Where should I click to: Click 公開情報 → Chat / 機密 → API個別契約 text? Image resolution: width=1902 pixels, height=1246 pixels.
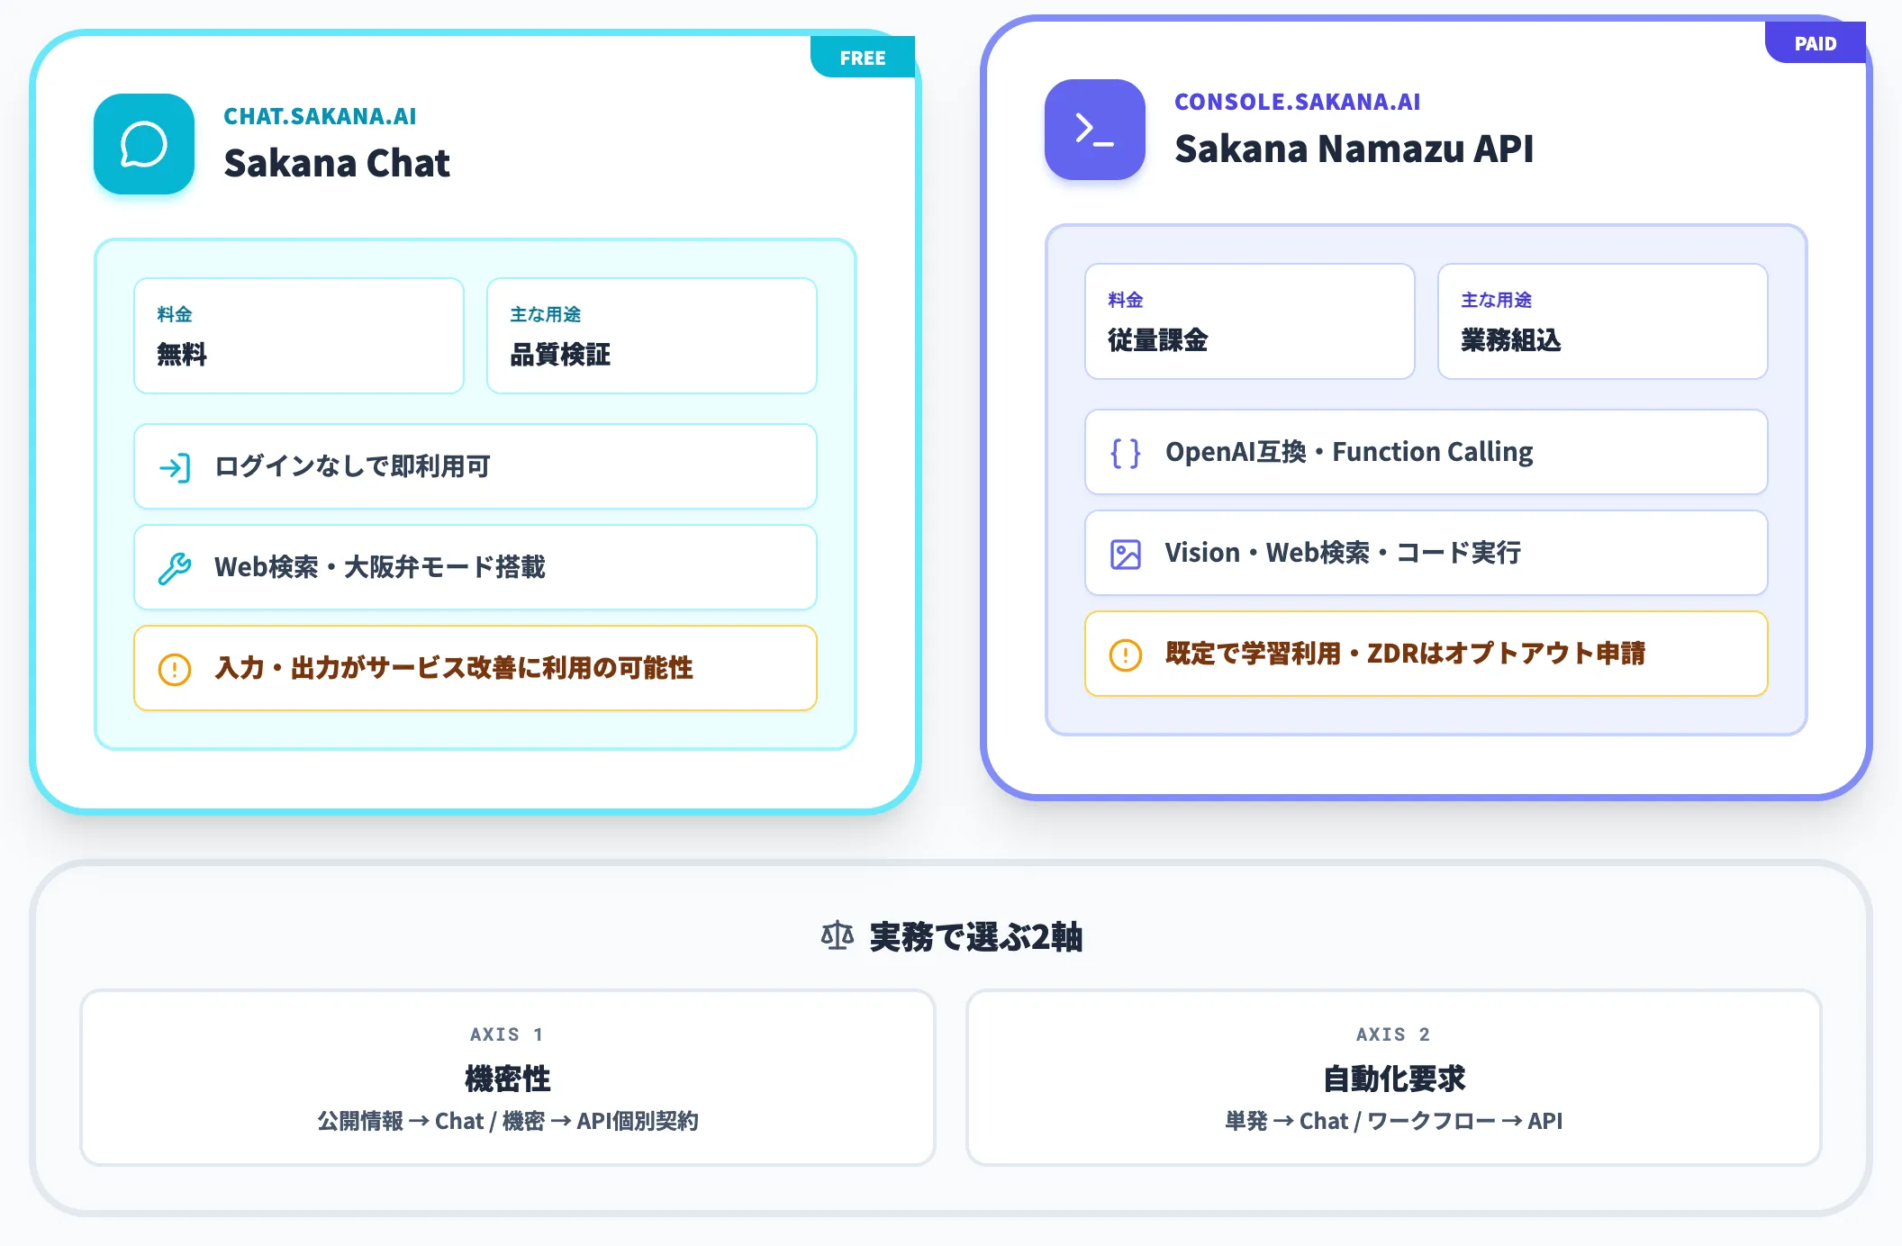click(508, 1121)
